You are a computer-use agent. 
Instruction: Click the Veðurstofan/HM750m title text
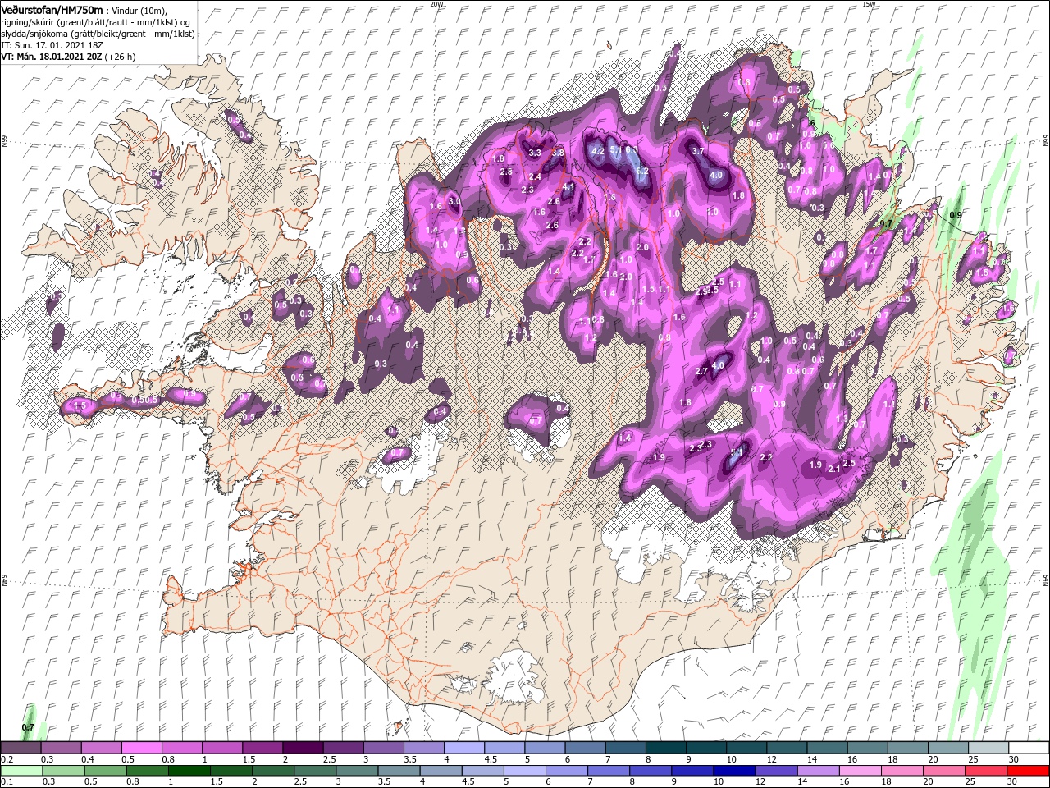[52, 9]
